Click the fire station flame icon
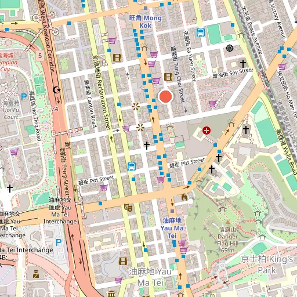 click(184, 198)
